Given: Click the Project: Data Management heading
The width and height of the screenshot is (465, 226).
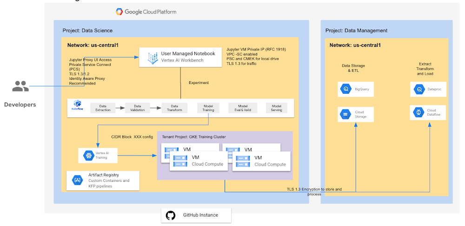Looking at the screenshot, I should click(x=356, y=31).
